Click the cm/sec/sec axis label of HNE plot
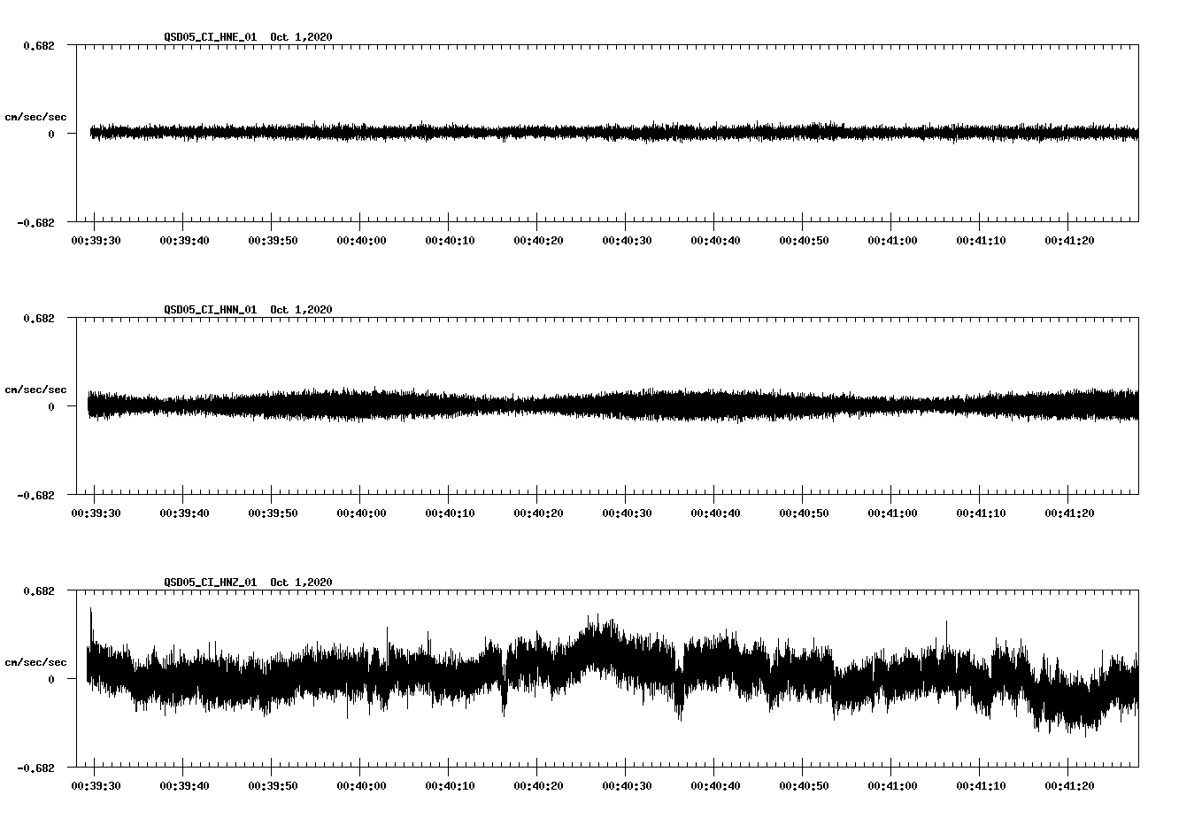The width and height of the screenshot is (1202, 818). point(35,116)
